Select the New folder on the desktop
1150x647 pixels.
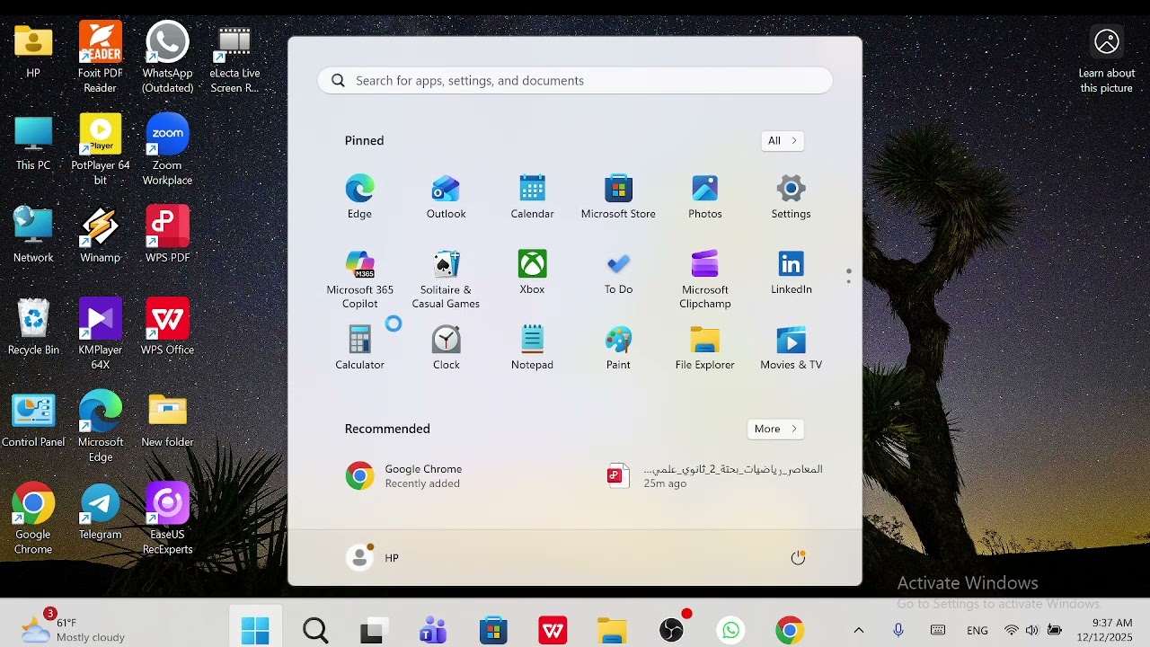tap(167, 421)
